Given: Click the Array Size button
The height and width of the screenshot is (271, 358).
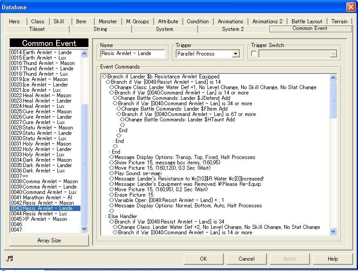Looking at the screenshot, I should tap(49, 241).
